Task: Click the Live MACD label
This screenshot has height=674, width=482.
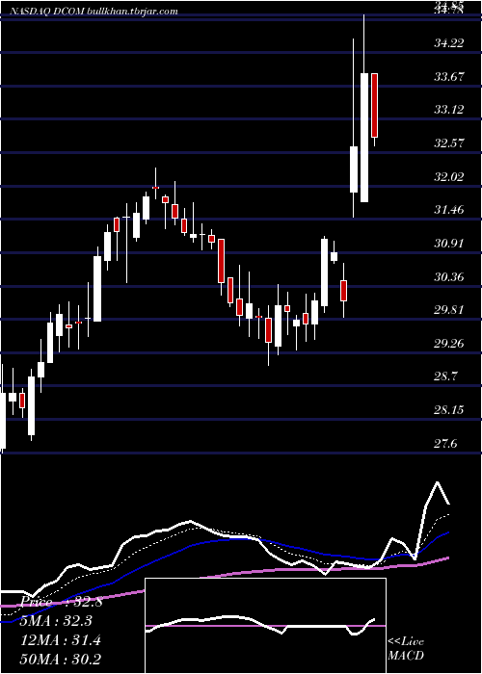Action: click(x=406, y=649)
